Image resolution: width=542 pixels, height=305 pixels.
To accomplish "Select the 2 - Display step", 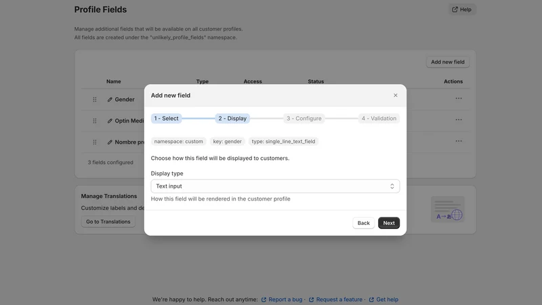I will (232, 118).
